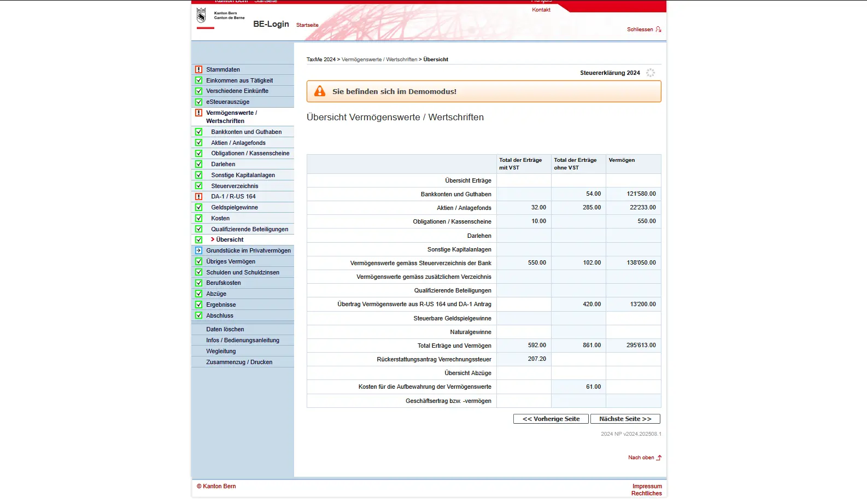The image size is (867, 503).
Task: Open Schulden und Schuldzinsen section
Action: click(x=243, y=272)
